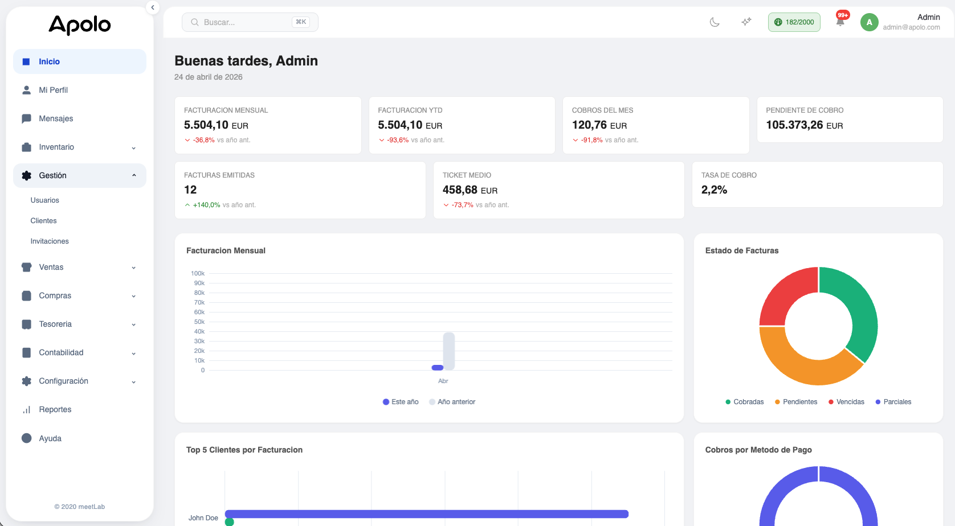The image size is (955, 526).
Task: Open Reportes menu label
Action: (x=55, y=409)
